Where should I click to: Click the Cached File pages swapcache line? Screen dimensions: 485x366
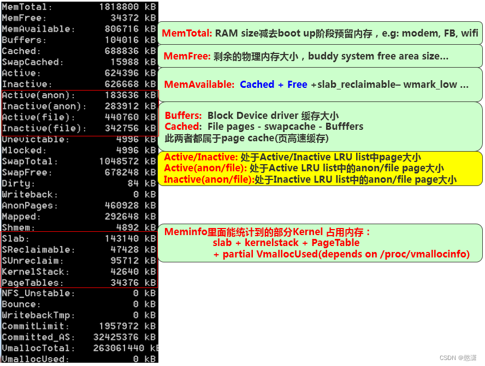pos(264,127)
